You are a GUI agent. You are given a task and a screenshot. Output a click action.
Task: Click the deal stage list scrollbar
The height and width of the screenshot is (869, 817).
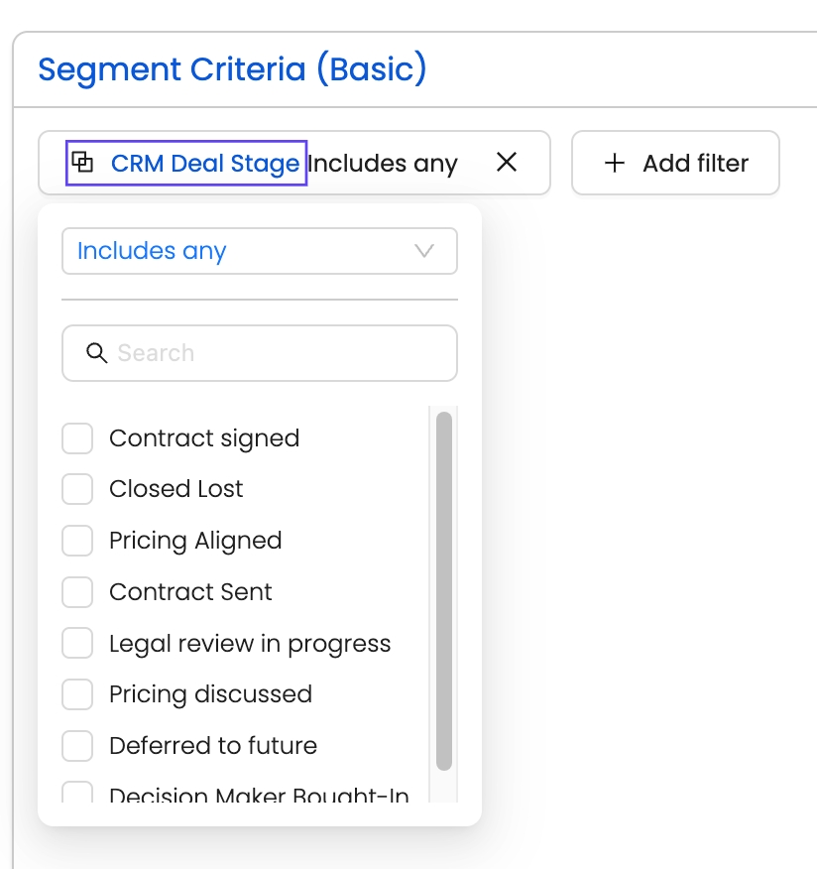[444, 590]
